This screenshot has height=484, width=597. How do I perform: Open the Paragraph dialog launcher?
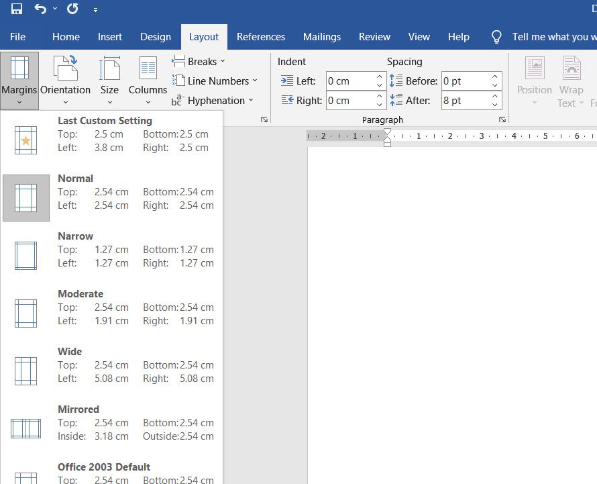pyautogui.click(x=502, y=119)
